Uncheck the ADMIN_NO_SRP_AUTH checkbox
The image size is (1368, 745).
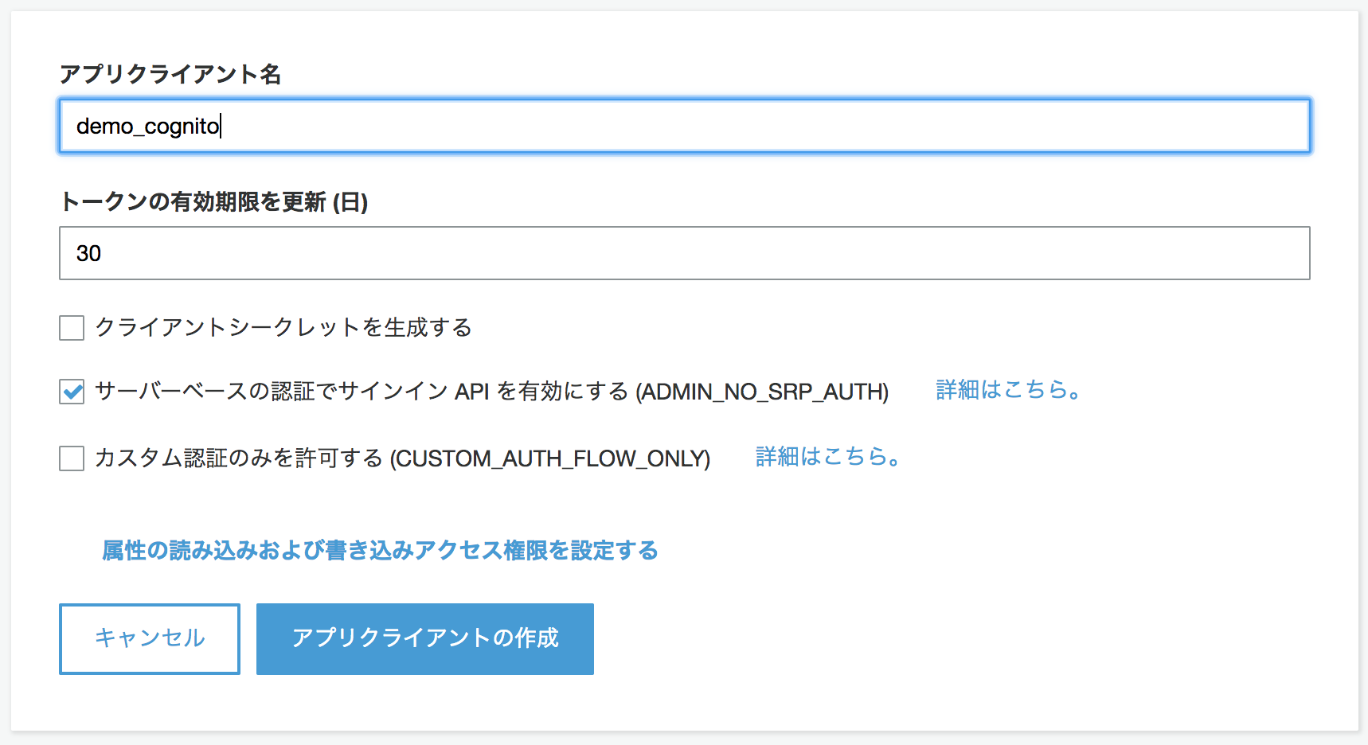(72, 392)
